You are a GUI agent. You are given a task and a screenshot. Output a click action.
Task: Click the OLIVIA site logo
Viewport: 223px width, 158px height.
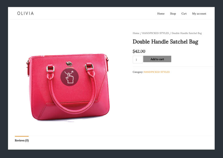coord(25,13)
